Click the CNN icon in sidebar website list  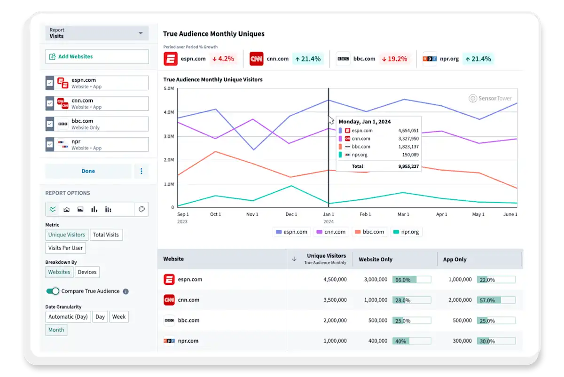click(x=63, y=103)
